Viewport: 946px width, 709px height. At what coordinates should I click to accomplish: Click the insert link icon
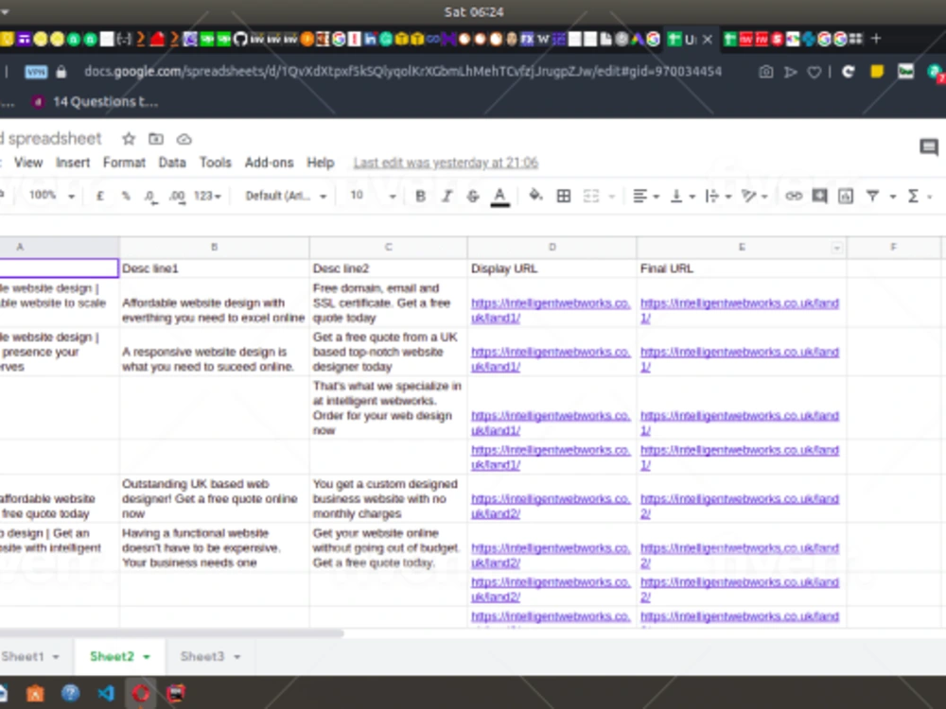[x=793, y=196]
